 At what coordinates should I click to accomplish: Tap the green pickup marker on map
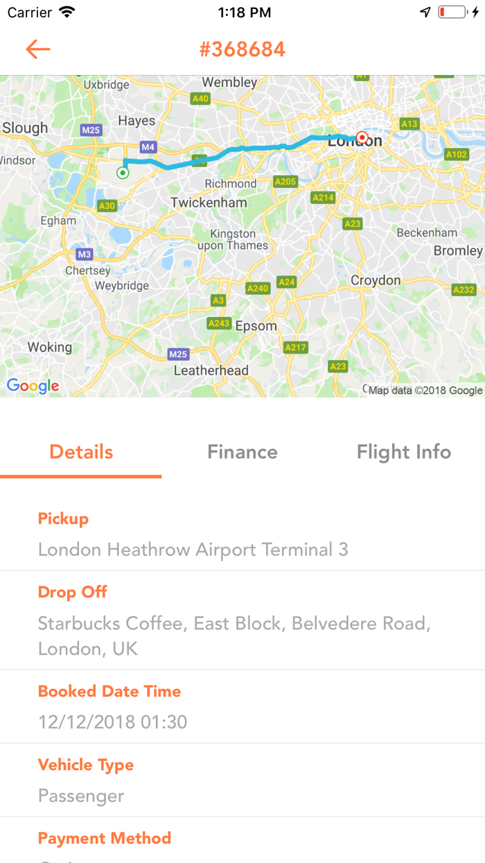[x=123, y=172]
